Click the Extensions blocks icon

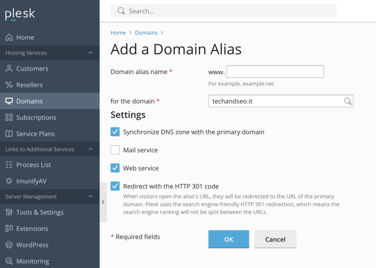(9, 228)
